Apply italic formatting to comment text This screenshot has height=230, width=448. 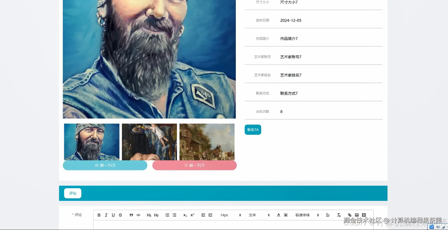click(106, 215)
